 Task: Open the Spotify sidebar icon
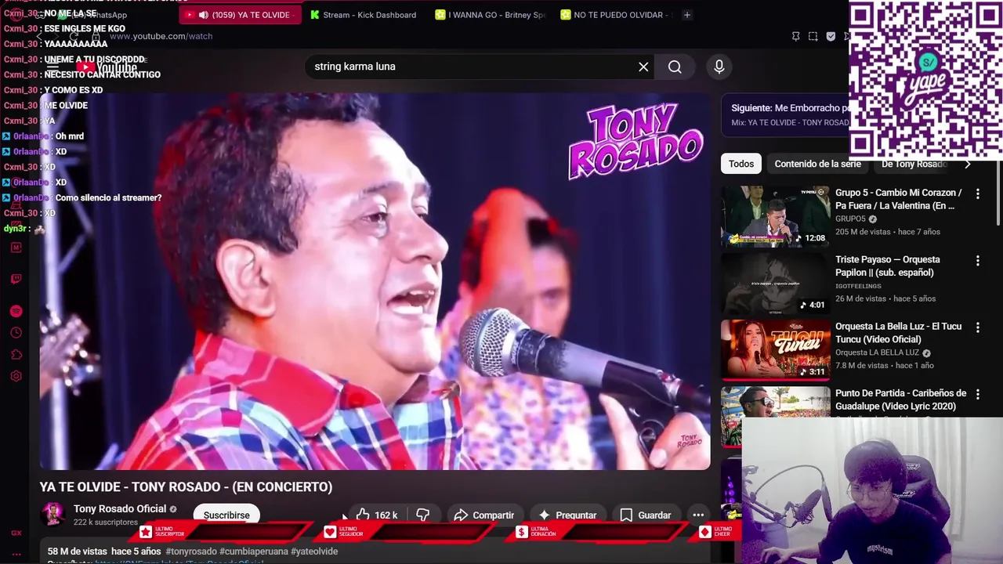click(16, 311)
